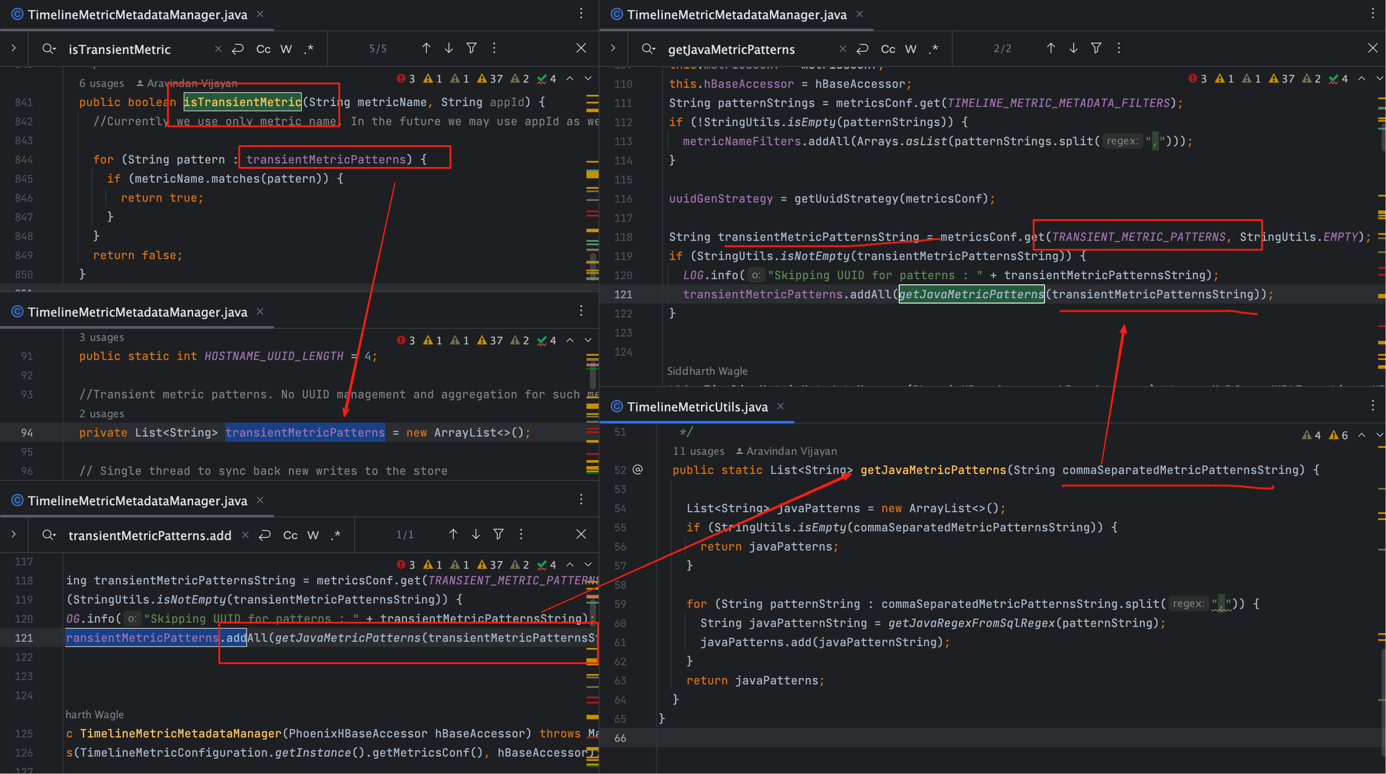
Task: Toggle Words option in isTransientMetric search bar
Action: click(x=286, y=49)
